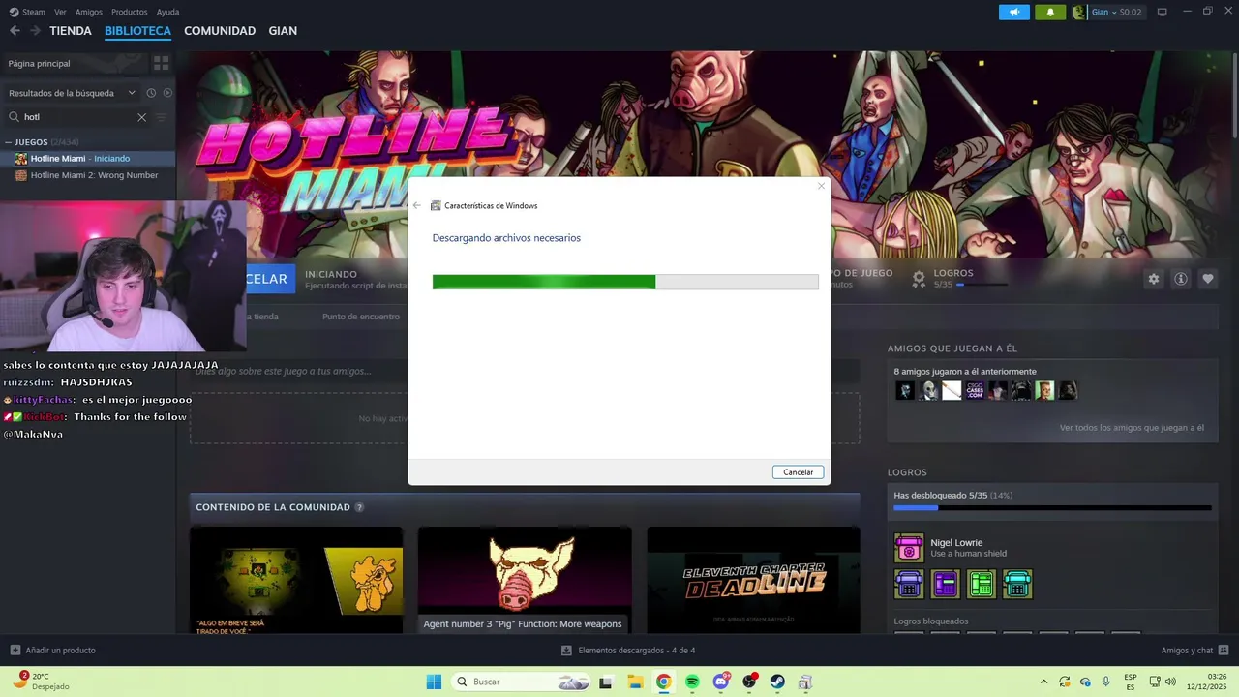Add game to favorites heart icon
This screenshot has width=1239, height=697.
tap(1208, 279)
